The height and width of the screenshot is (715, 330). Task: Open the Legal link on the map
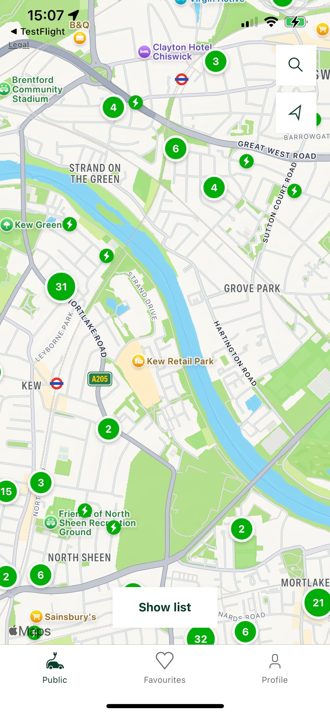click(19, 45)
